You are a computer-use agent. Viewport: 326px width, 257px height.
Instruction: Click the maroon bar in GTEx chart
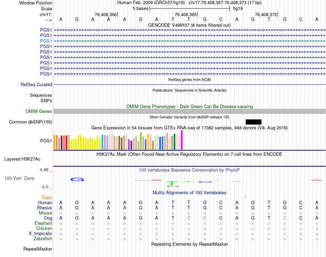(x=61, y=143)
